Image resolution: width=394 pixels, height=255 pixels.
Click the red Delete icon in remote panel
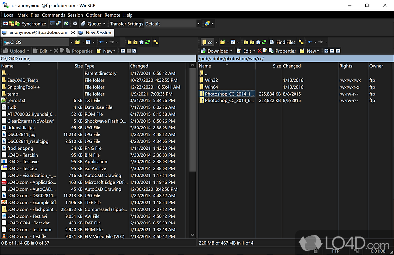(259, 51)
